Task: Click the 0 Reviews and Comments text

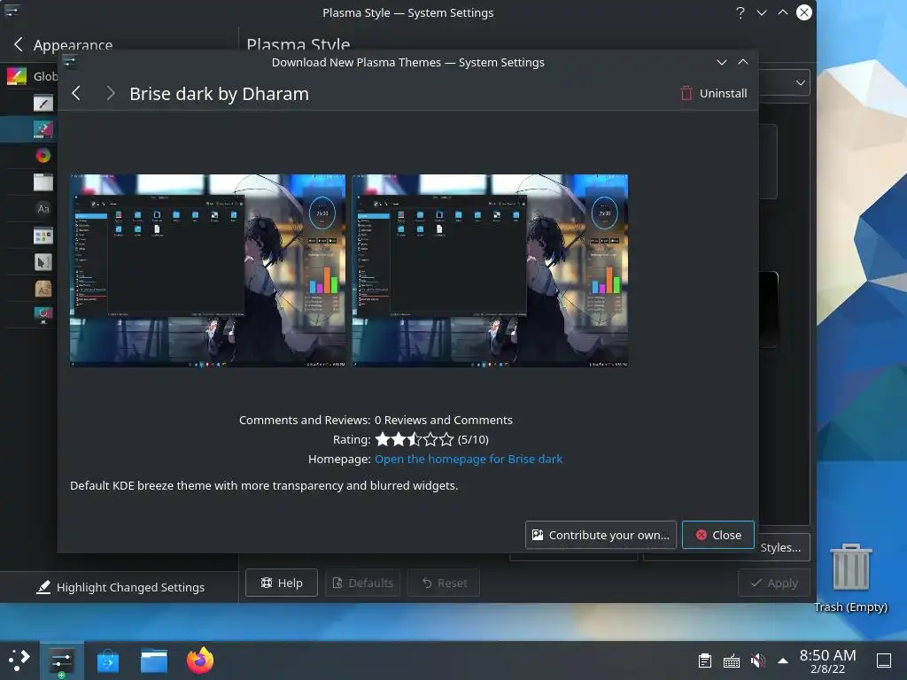Action: coord(443,421)
